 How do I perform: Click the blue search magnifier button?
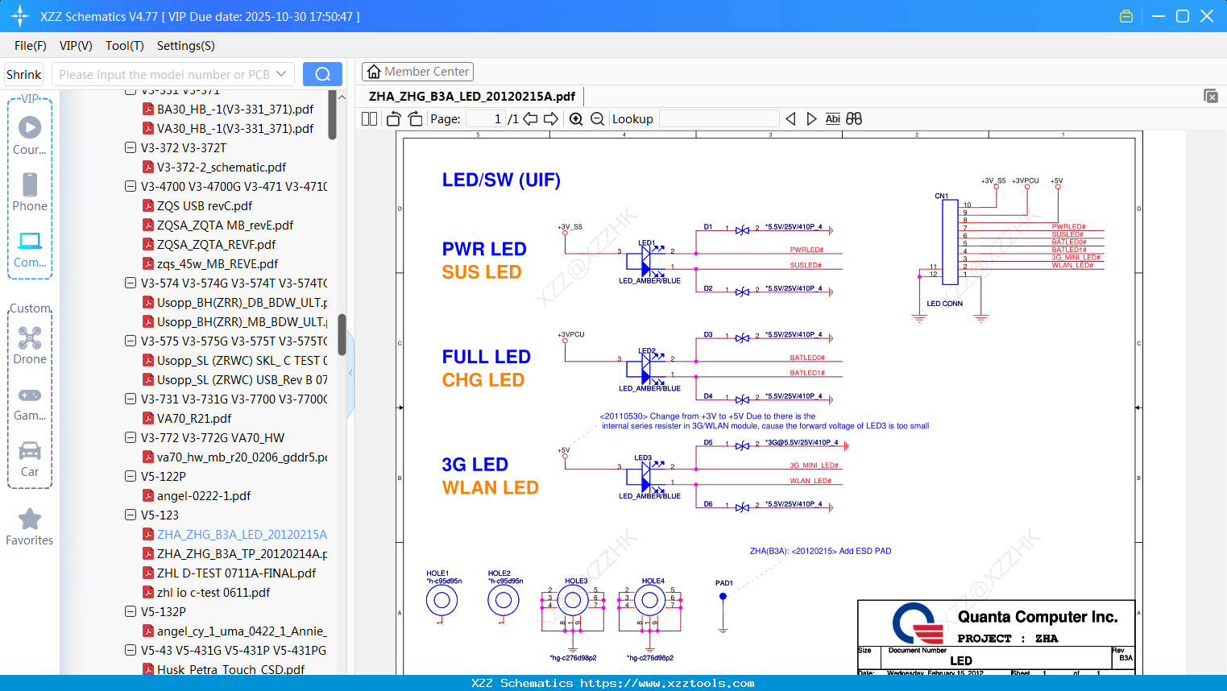pyautogui.click(x=322, y=74)
